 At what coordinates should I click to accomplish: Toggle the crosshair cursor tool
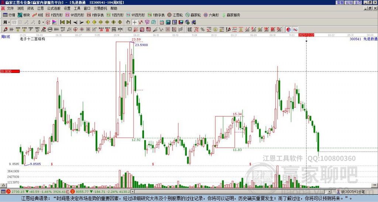tap(135, 22)
